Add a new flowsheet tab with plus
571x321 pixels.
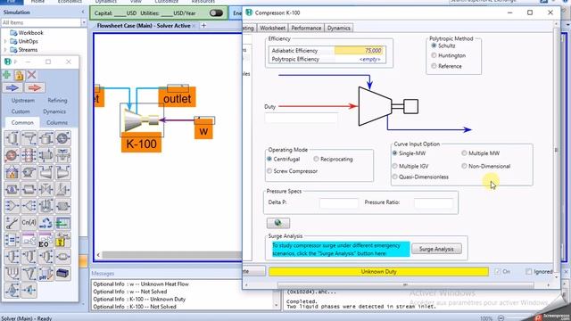[x=203, y=26]
